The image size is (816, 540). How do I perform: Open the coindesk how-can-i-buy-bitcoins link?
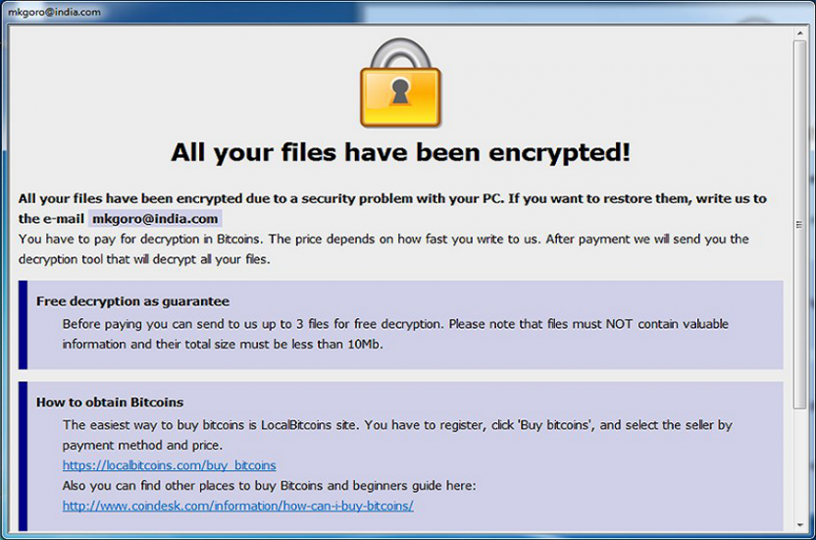237,506
